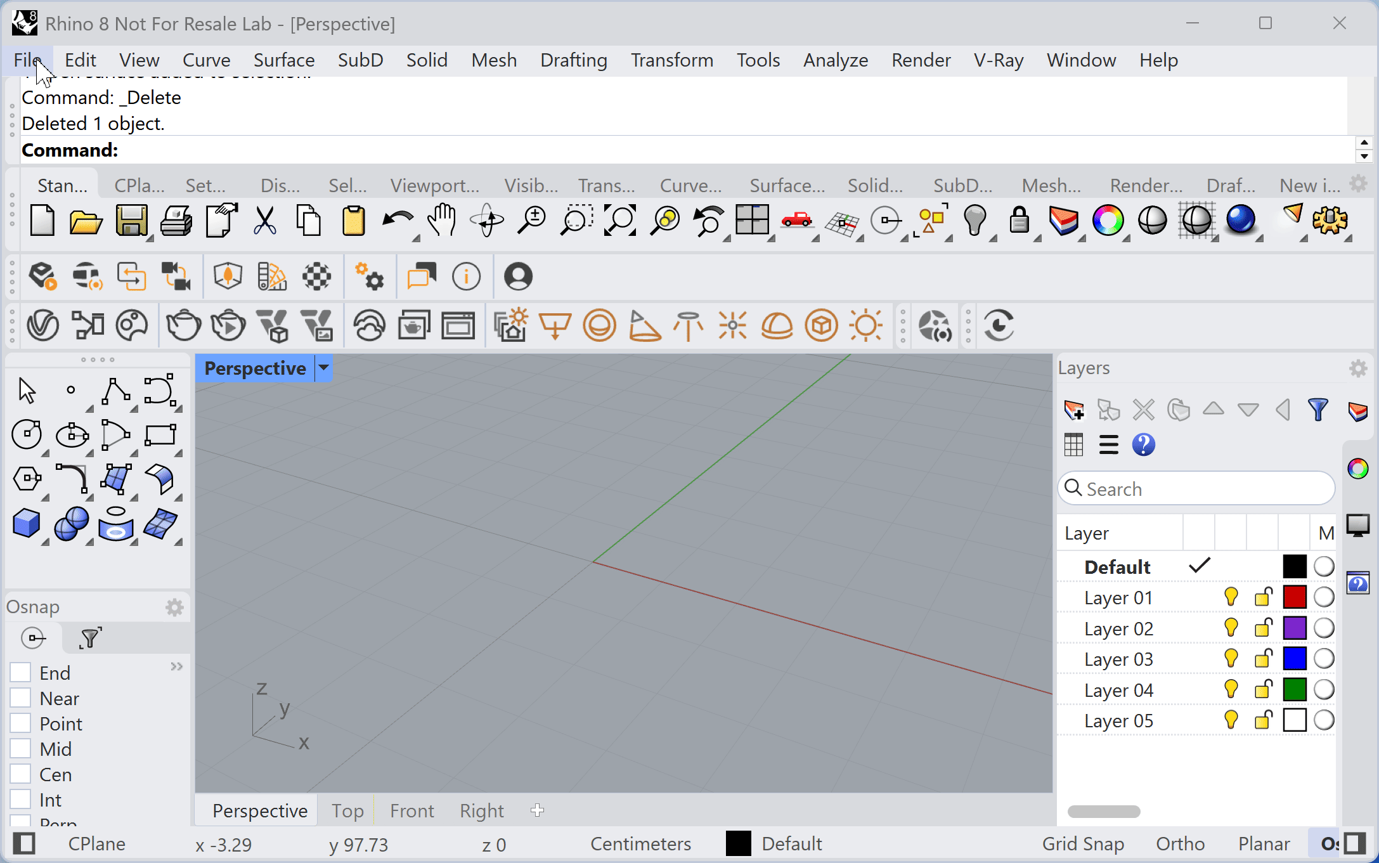The width and height of the screenshot is (1379, 863).
Task: Click the Layers Search field
Action: tap(1196, 489)
